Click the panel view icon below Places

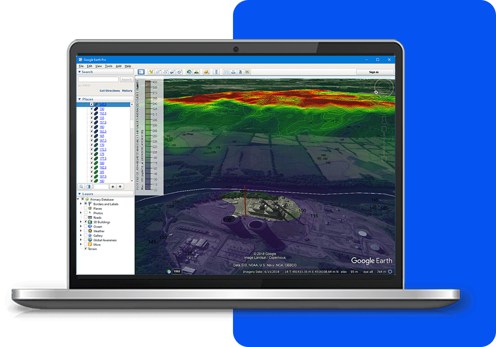pyautogui.click(x=88, y=187)
